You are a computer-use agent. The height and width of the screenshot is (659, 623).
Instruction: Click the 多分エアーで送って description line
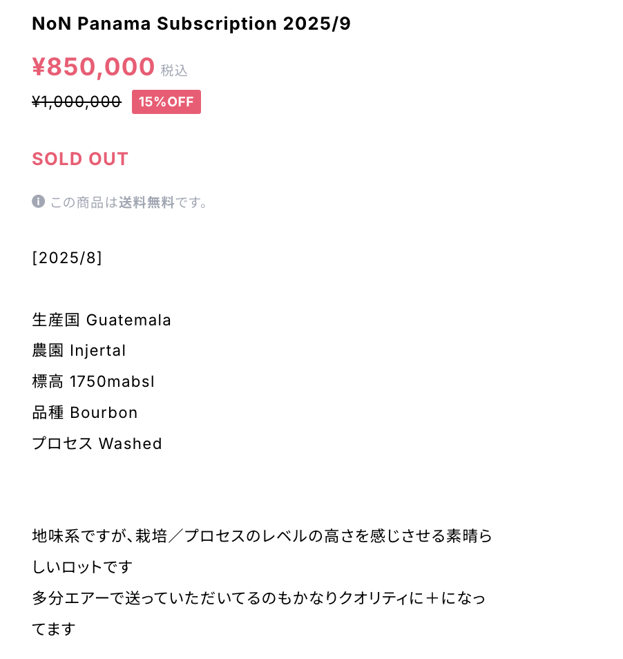tap(259, 598)
